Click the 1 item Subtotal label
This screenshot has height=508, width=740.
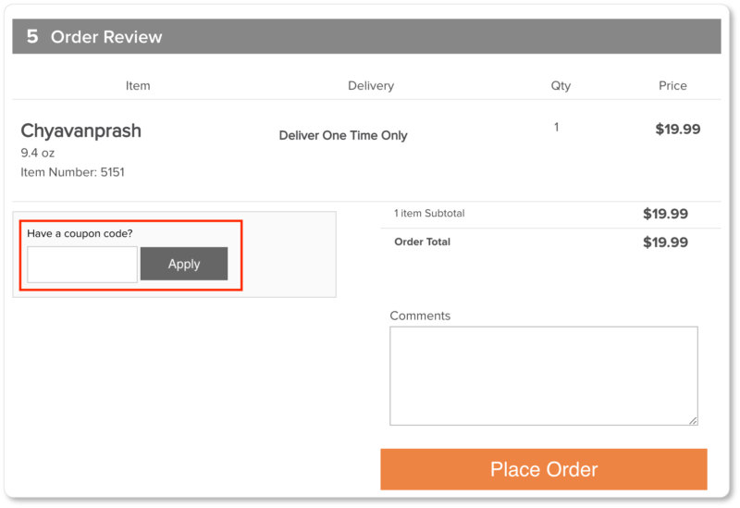tap(429, 214)
